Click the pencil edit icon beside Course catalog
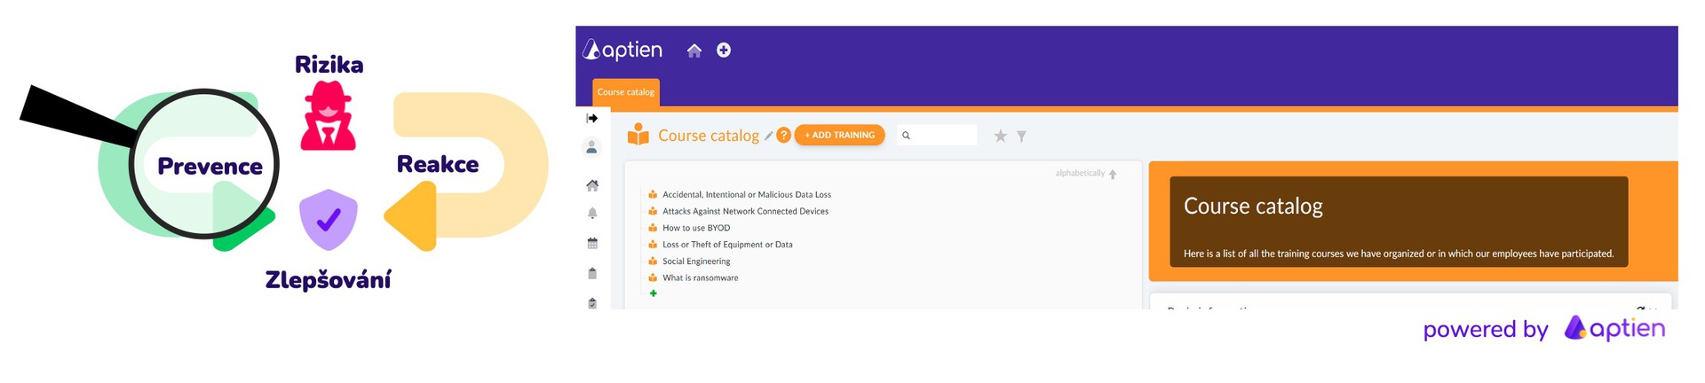The height and width of the screenshot is (383, 1705). (768, 136)
